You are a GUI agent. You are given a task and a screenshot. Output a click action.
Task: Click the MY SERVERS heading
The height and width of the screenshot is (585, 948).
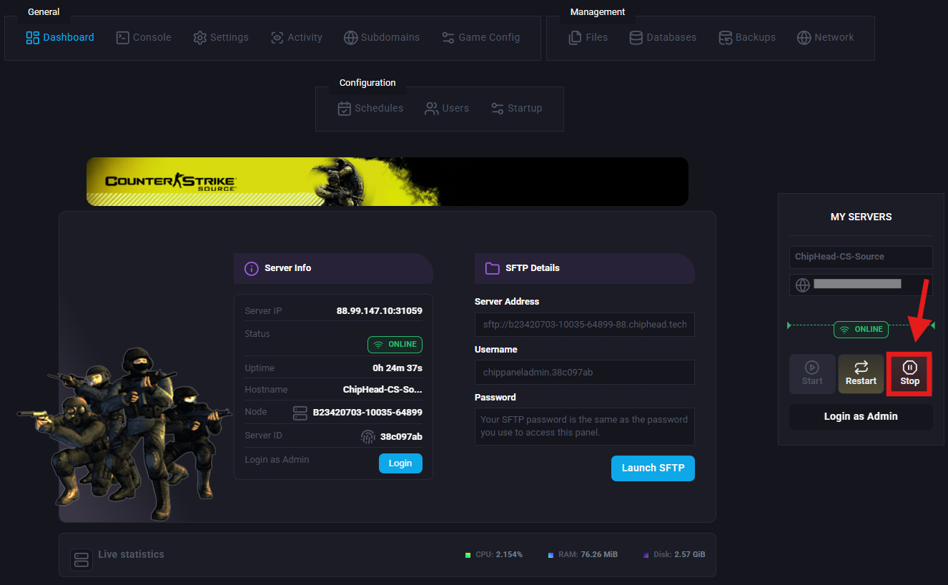click(861, 217)
